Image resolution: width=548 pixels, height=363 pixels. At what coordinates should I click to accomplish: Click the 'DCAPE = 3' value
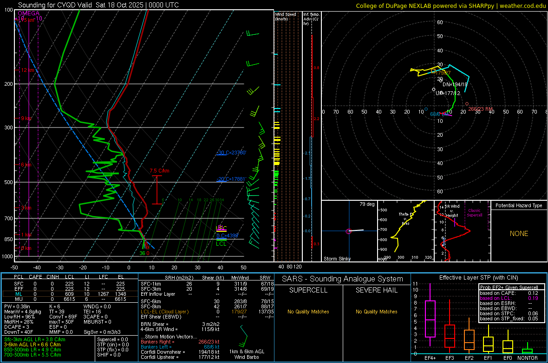pos(16,327)
